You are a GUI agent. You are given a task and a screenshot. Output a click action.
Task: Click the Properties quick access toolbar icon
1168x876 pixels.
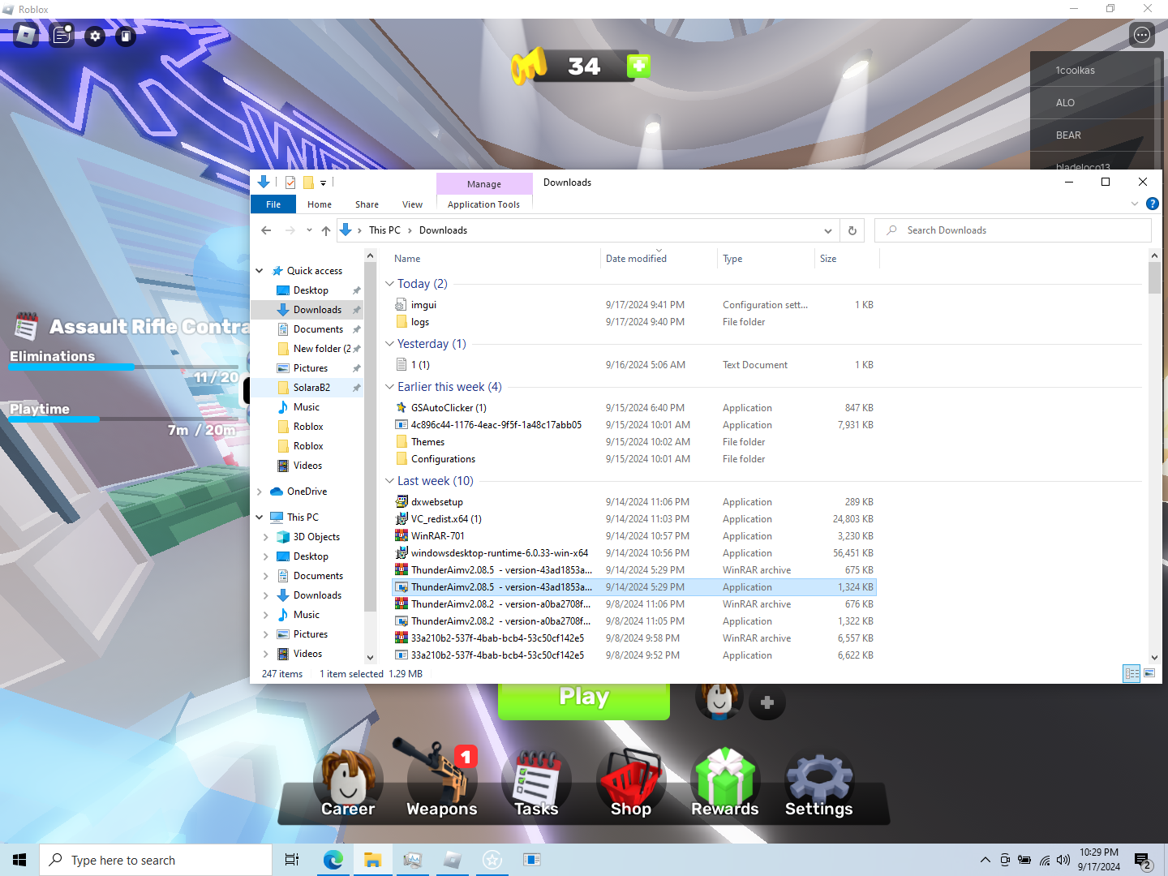click(290, 182)
